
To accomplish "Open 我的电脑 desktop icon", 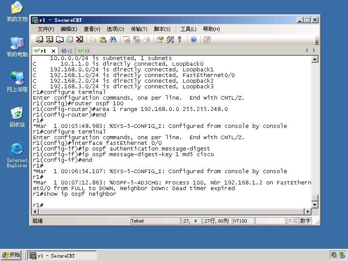I will click(x=17, y=47).
